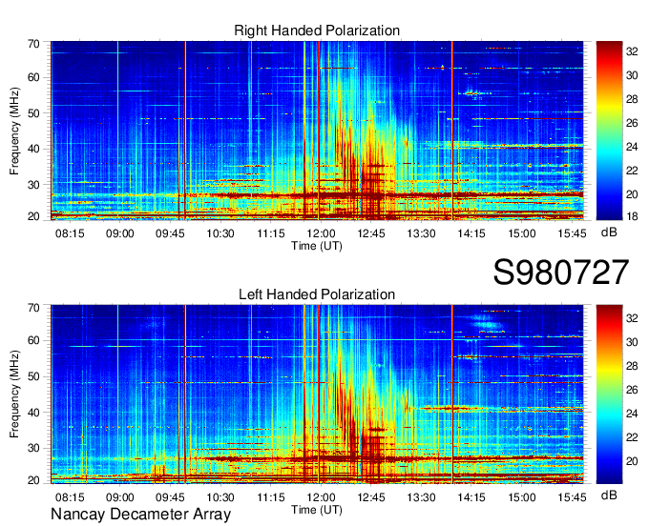Click dB unit label of right-handed color bar
This screenshot has height=526, width=649.
(609, 233)
